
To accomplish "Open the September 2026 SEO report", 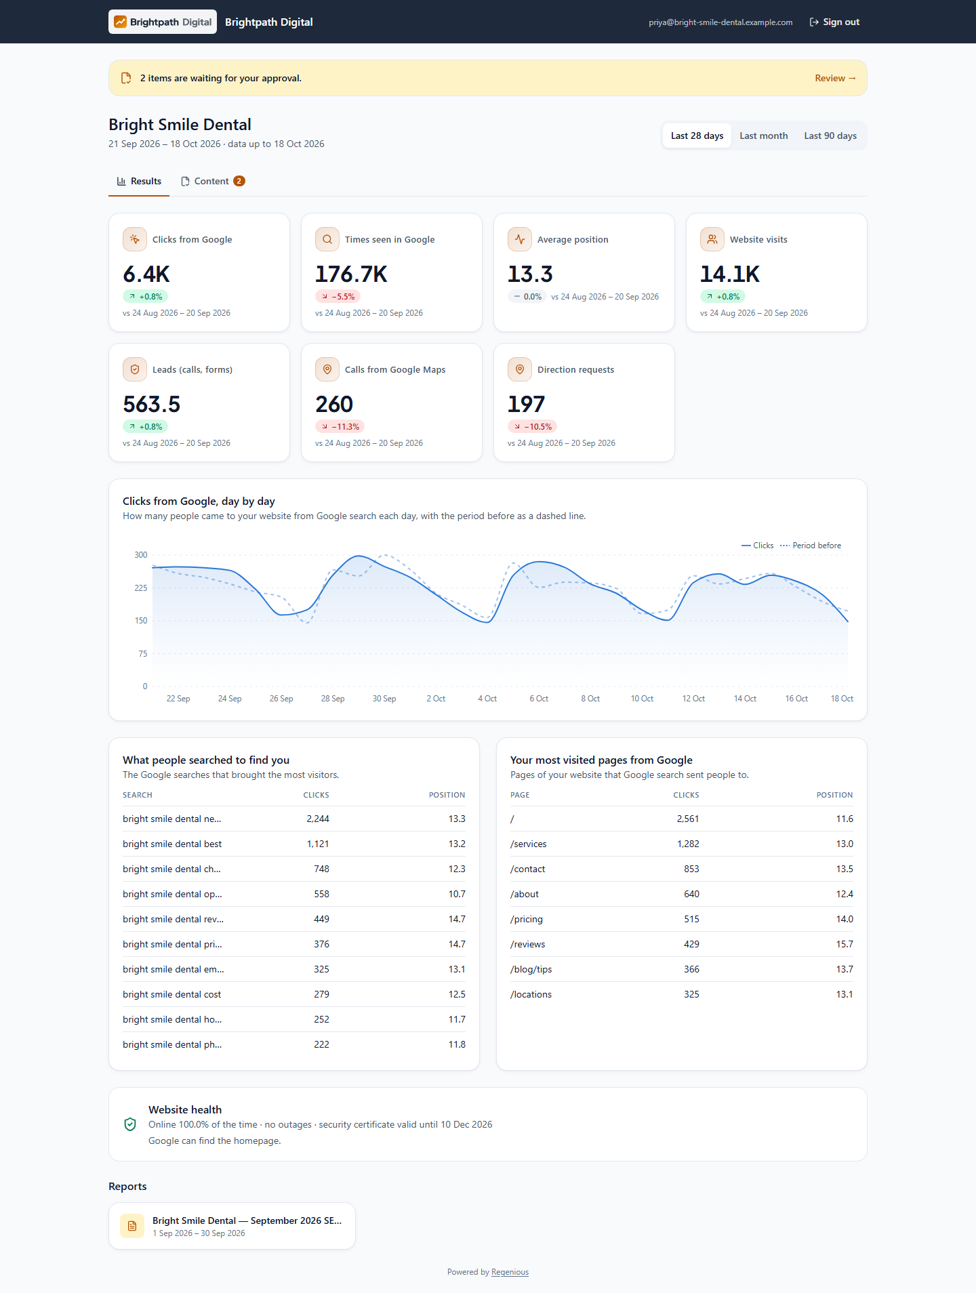I will pos(232,1226).
